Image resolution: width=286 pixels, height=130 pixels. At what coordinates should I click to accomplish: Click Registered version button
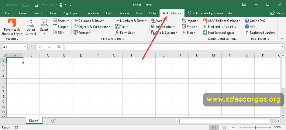tap(260, 33)
